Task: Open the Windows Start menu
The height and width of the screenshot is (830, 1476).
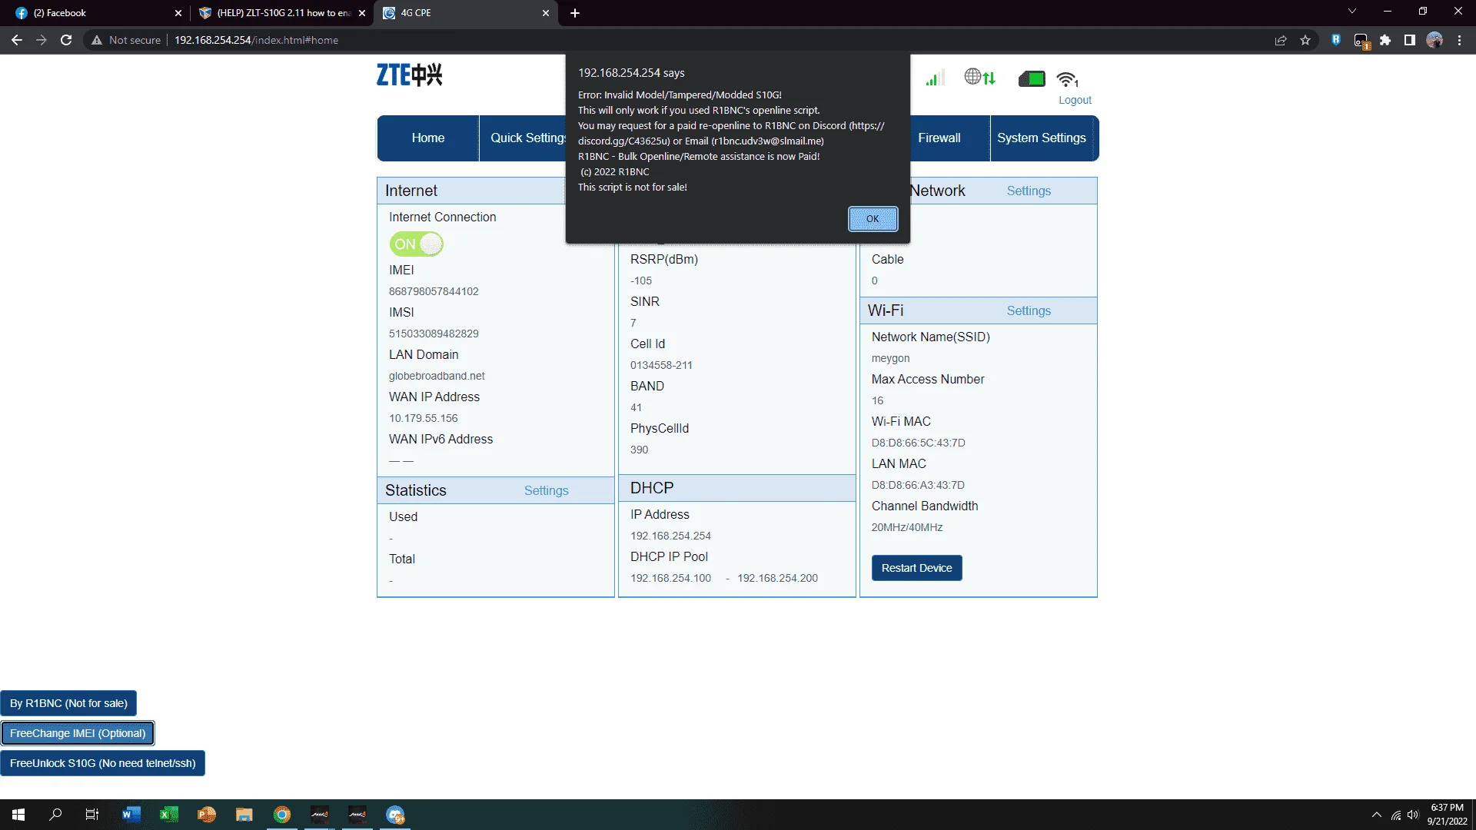Action: point(18,815)
